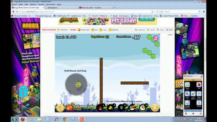Click the 'tela' fullscreen icon

click(x=169, y=30)
